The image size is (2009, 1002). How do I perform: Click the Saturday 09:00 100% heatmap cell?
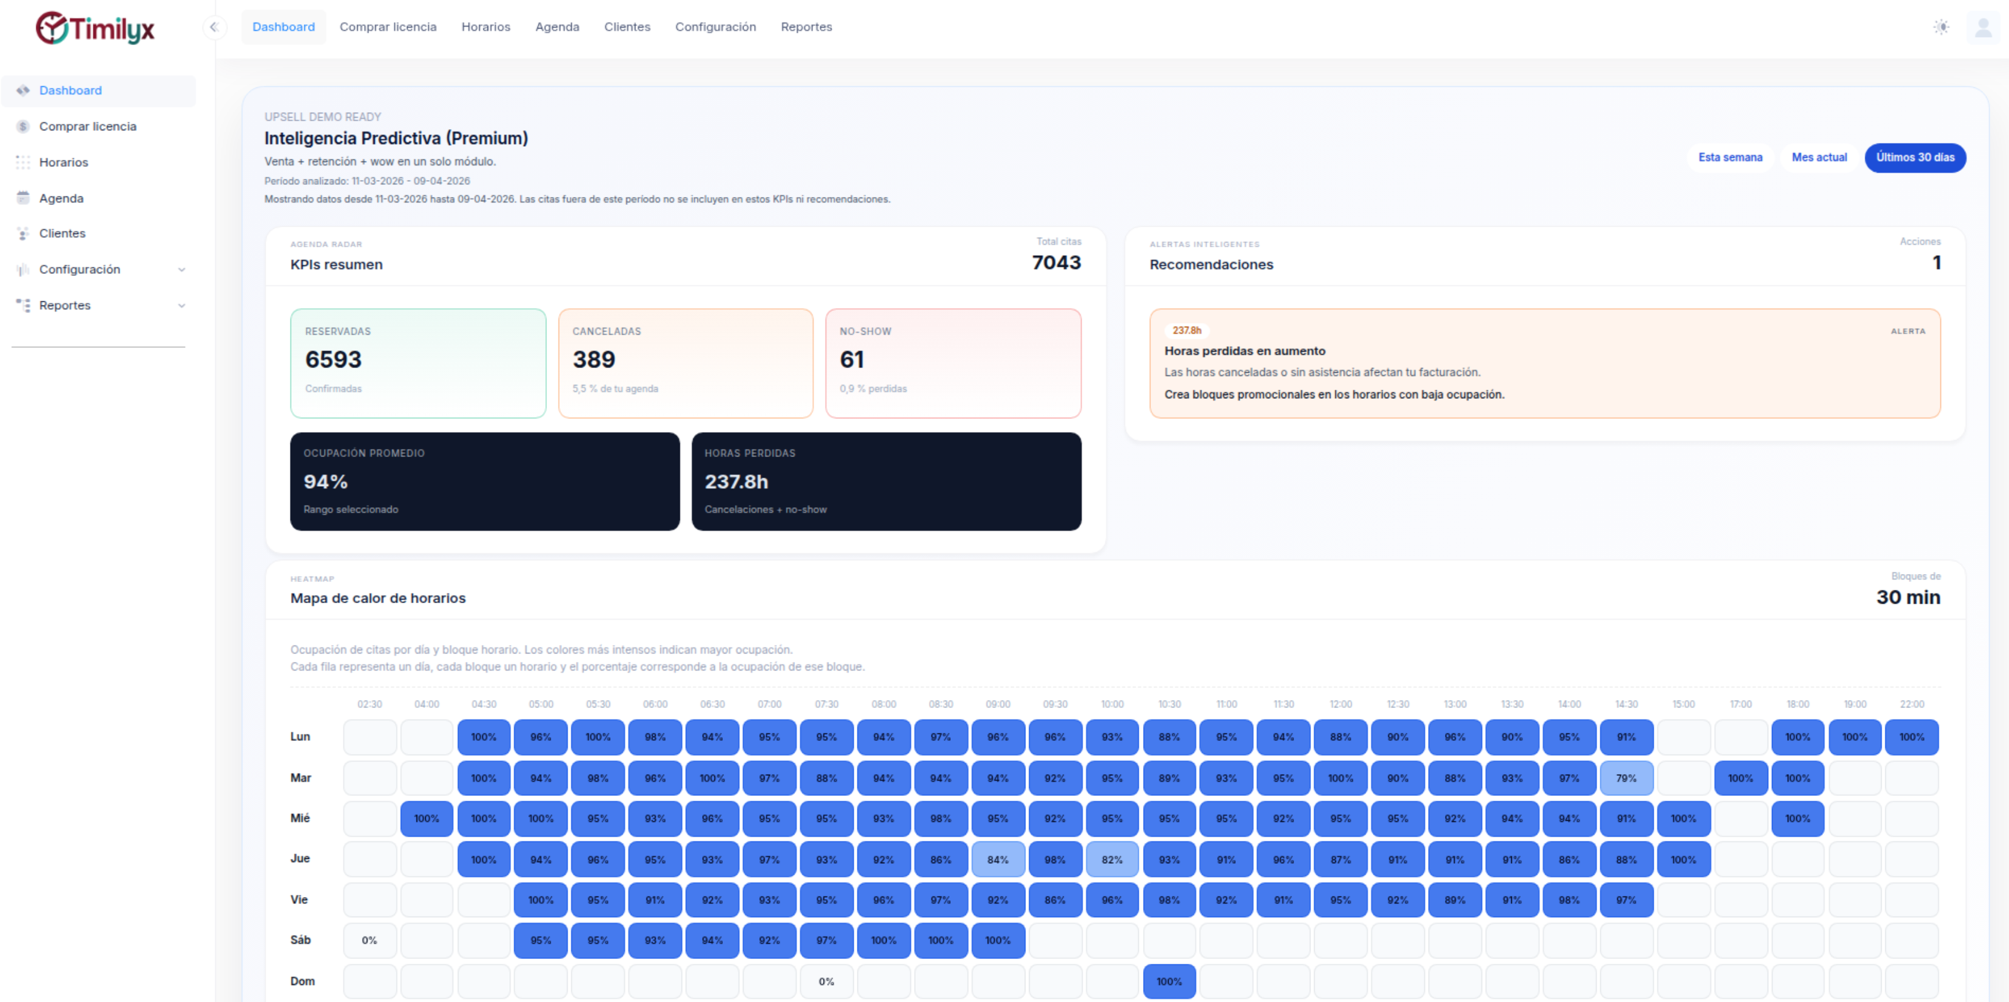point(998,940)
